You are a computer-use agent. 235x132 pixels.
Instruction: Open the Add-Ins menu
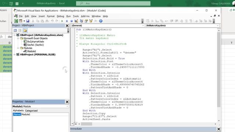(x=85, y=16)
